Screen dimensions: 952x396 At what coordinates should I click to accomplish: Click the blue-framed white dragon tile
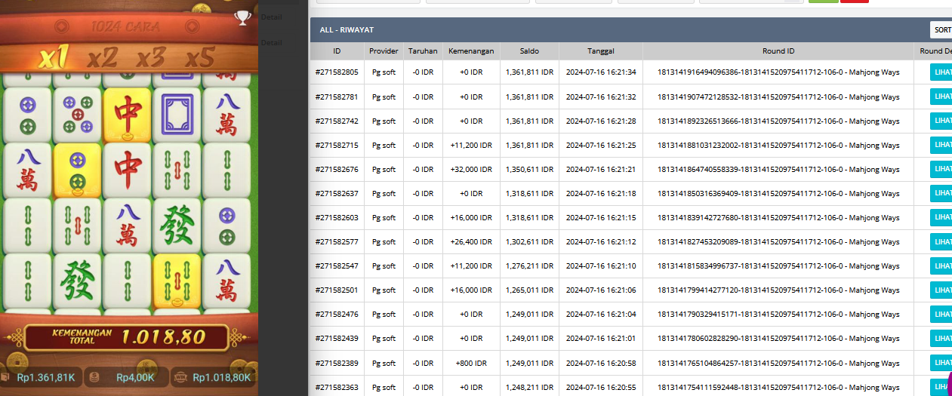tap(177, 115)
